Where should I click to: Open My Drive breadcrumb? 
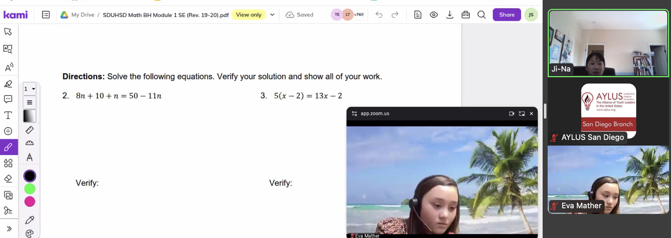(x=83, y=15)
